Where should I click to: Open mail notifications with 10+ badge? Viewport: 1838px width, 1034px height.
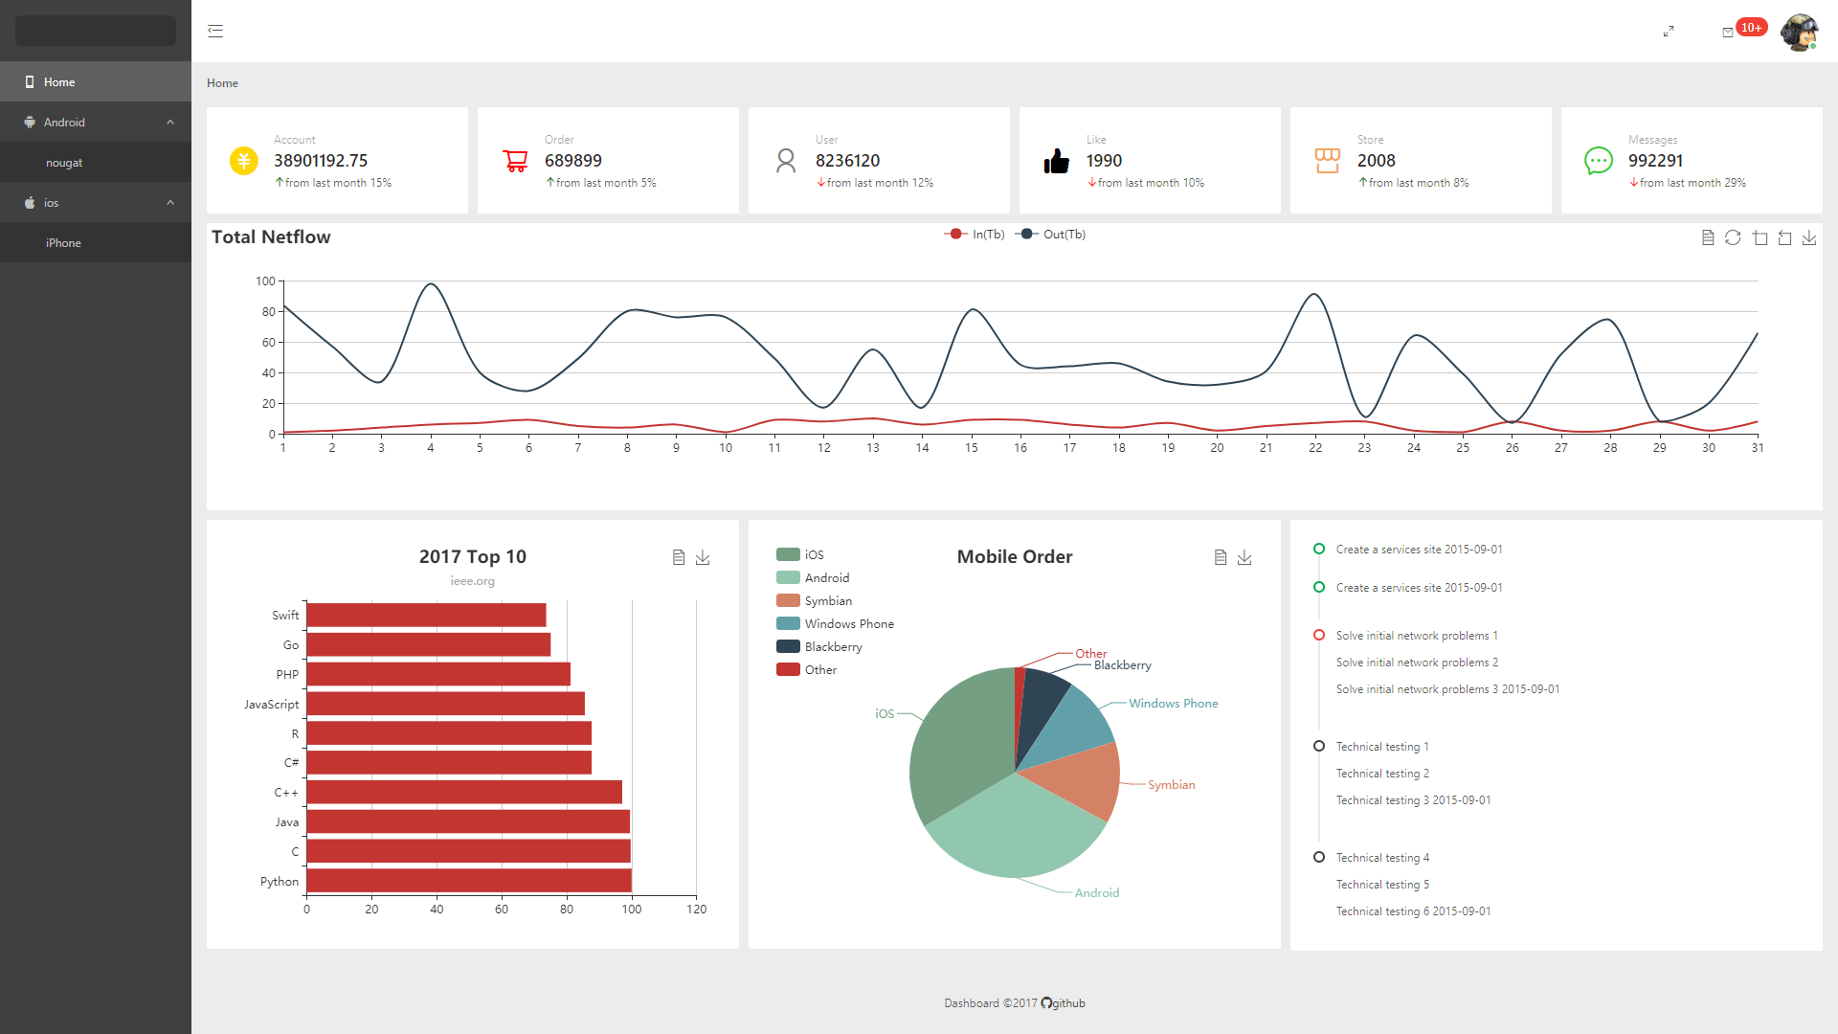(x=1728, y=32)
